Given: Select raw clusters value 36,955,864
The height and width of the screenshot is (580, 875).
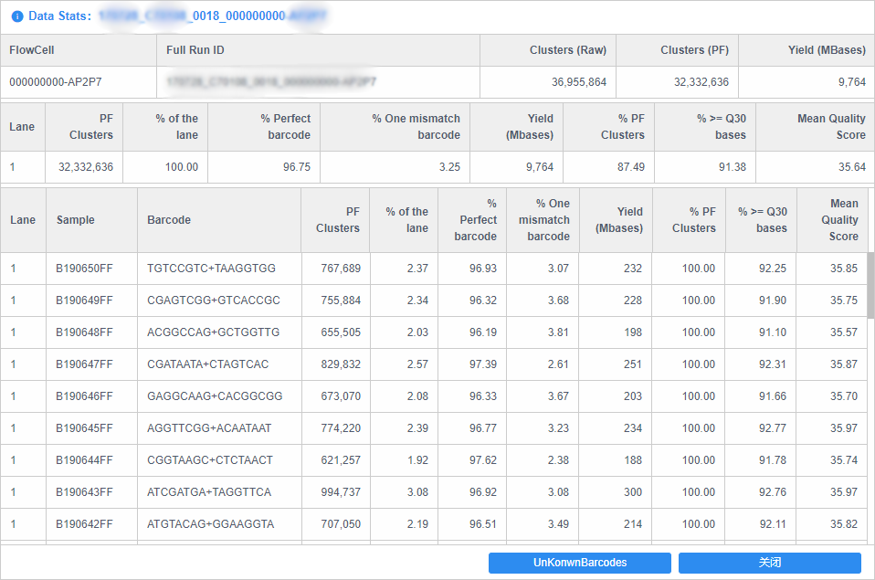Looking at the screenshot, I should tap(579, 82).
